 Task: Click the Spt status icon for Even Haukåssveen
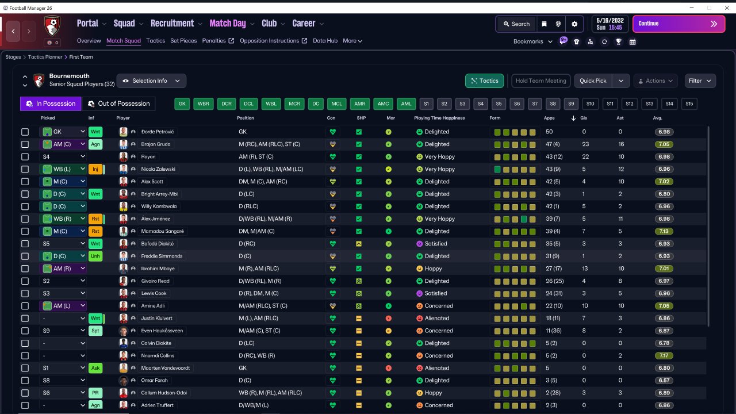pyautogui.click(x=95, y=331)
